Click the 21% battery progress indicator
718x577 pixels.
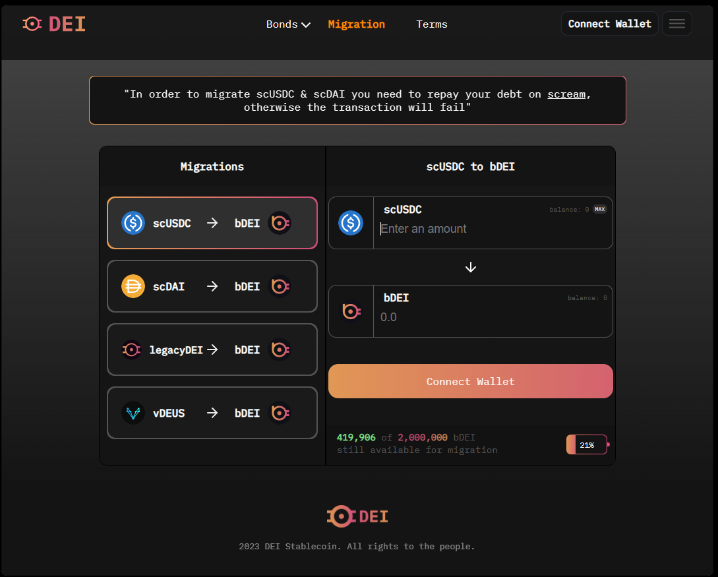click(x=587, y=444)
